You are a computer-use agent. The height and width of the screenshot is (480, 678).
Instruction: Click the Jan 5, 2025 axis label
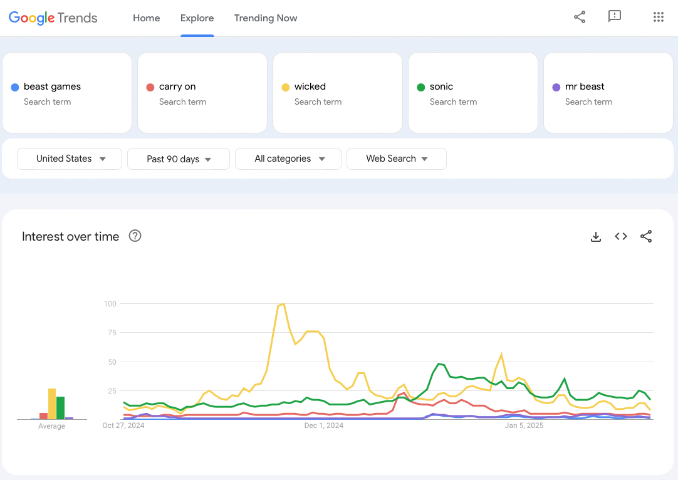point(524,425)
